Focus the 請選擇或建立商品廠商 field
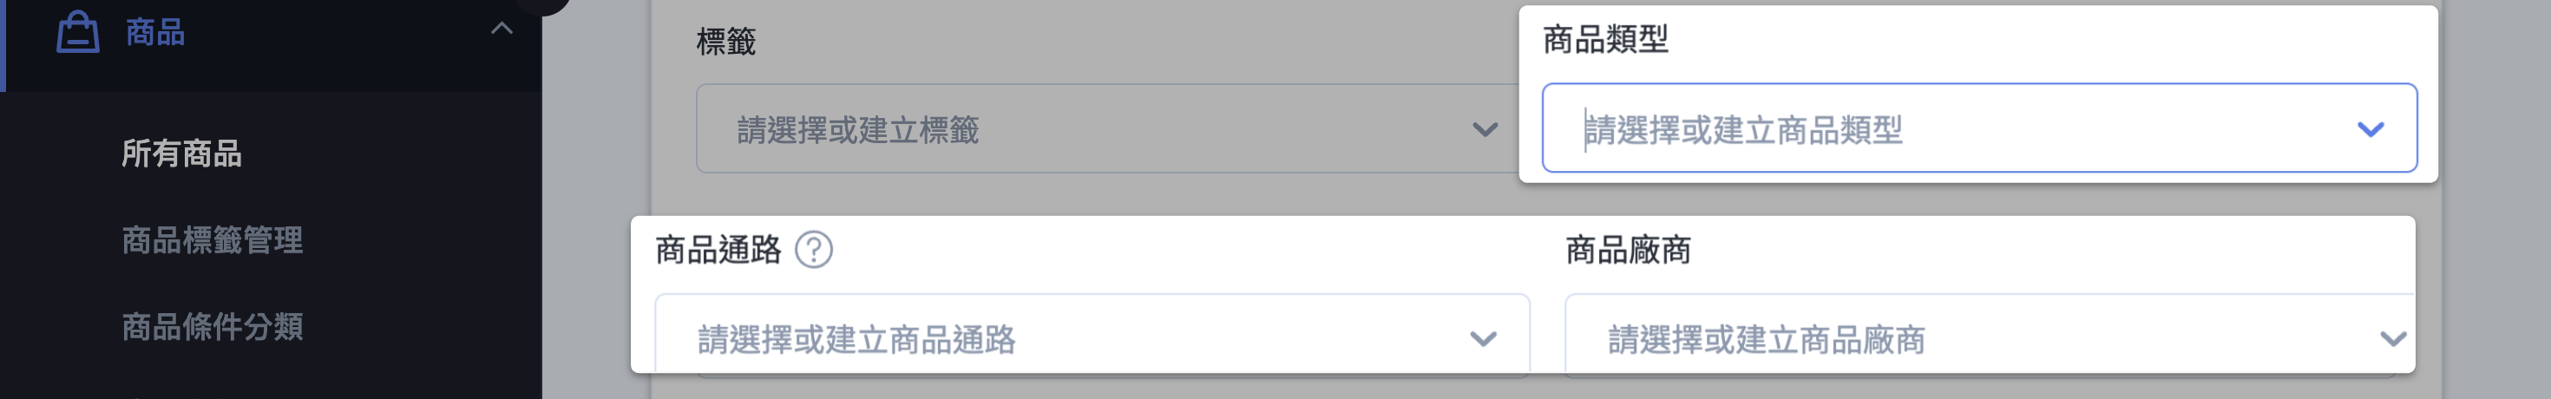 (x=1989, y=335)
